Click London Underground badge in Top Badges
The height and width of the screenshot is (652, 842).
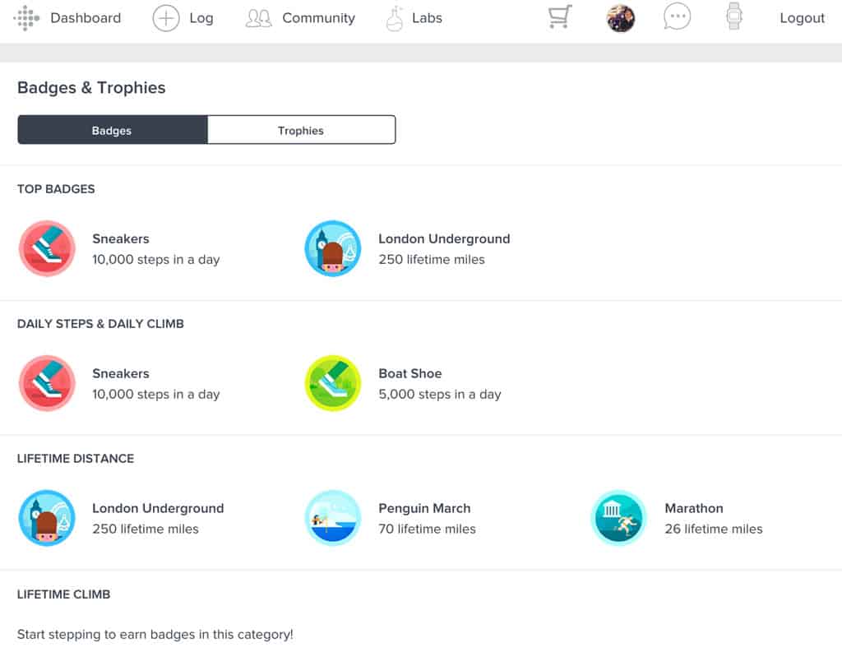click(332, 248)
